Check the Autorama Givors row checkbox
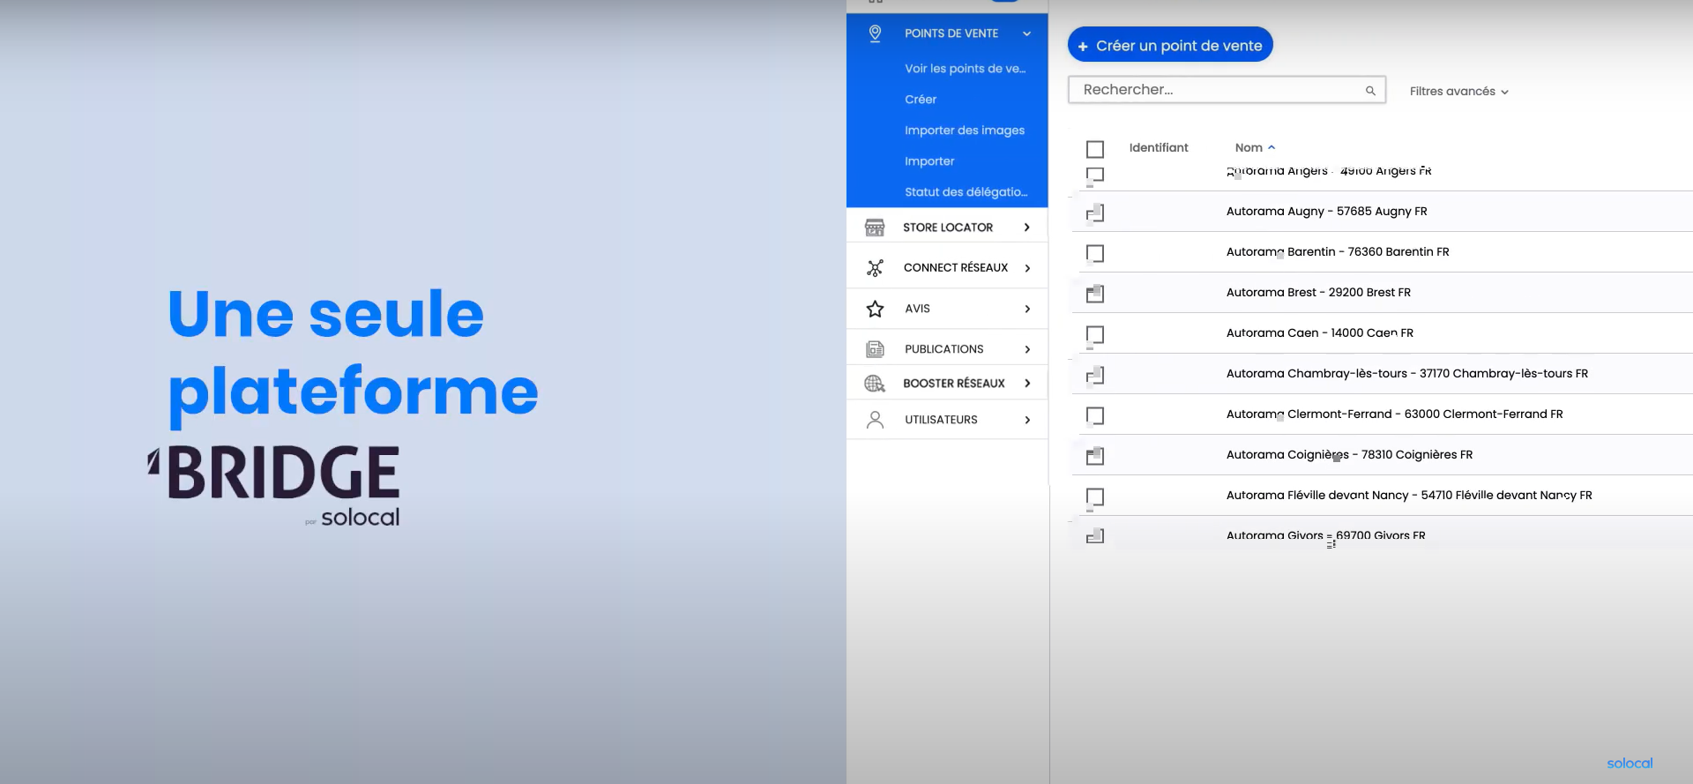The height and width of the screenshot is (784, 1693). tap(1095, 535)
